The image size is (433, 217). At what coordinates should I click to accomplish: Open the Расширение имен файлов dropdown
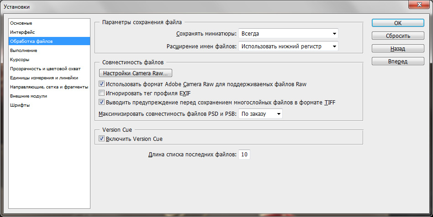[x=288, y=46]
